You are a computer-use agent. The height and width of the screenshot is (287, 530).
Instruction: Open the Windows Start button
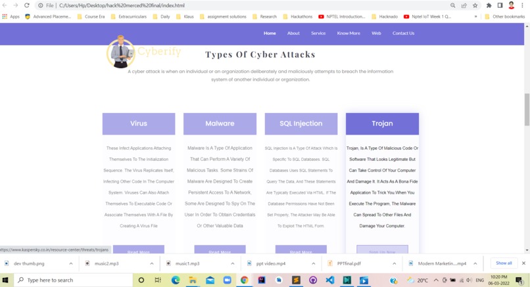click(x=5, y=280)
